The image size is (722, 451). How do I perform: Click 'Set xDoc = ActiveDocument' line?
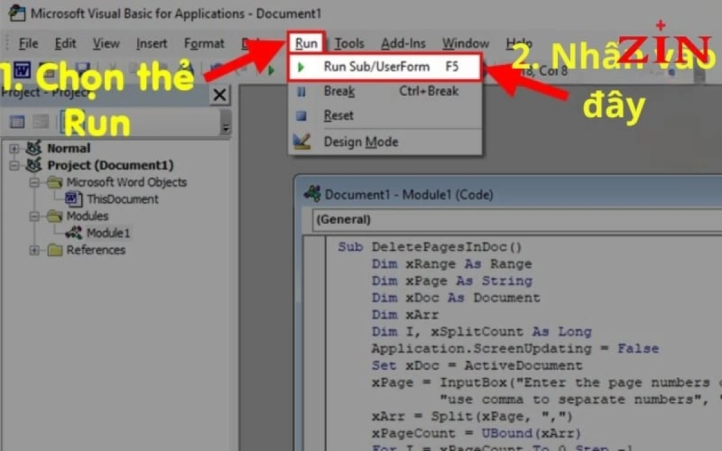(477, 366)
